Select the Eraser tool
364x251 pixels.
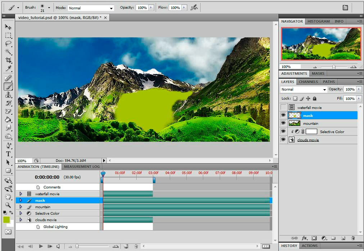pos(8,111)
